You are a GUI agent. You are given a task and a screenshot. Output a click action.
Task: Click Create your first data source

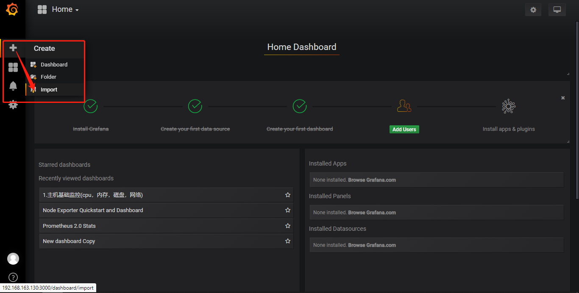tap(195, 129)
